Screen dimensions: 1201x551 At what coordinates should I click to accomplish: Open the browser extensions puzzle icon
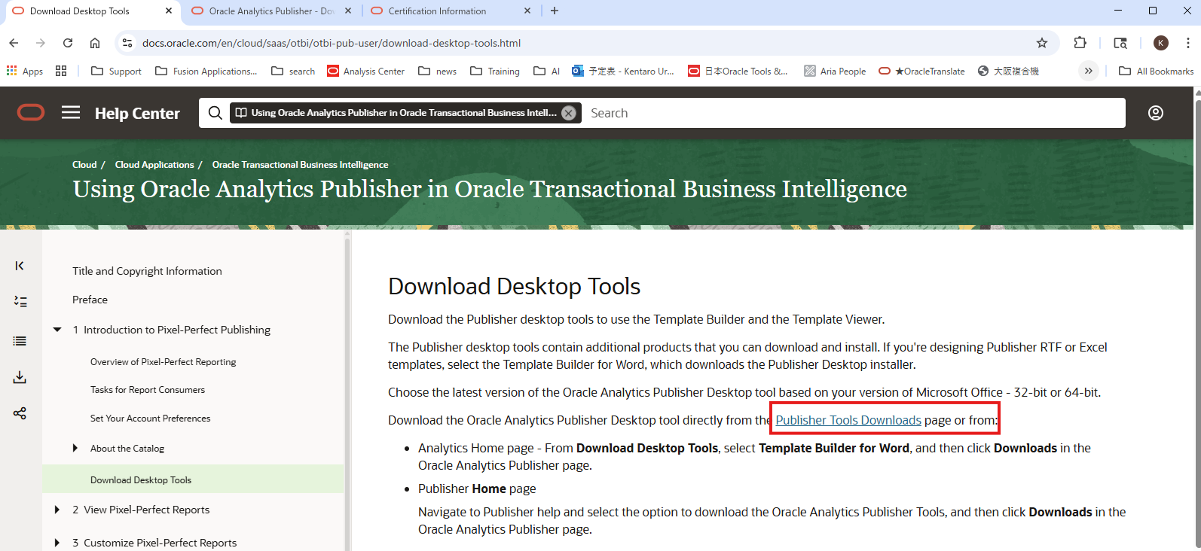[1080, 43]
